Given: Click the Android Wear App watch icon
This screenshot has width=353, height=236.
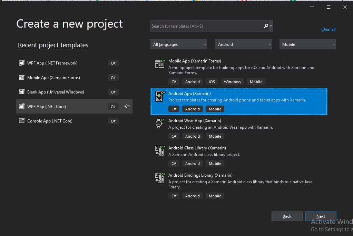Looking at the screenshot, I should tap(160, 124).
